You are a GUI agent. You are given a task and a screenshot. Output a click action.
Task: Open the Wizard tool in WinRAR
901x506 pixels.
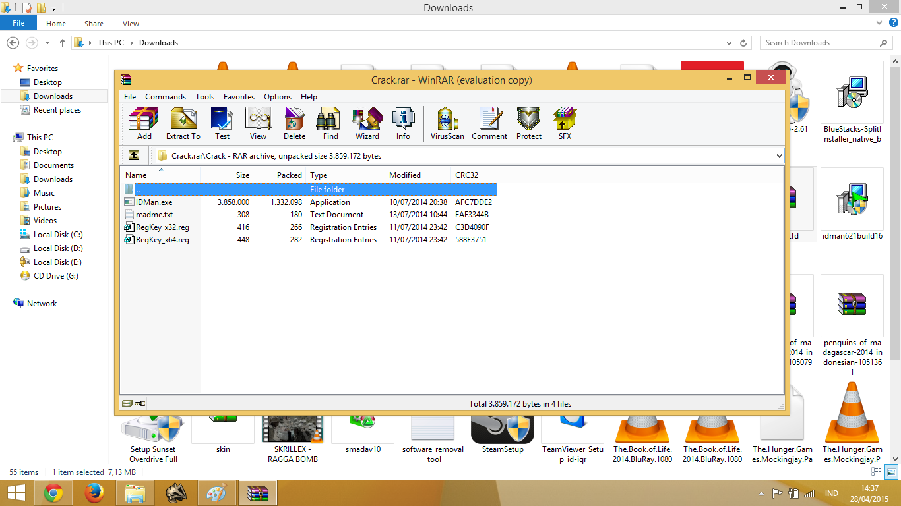tap(367, 123)
